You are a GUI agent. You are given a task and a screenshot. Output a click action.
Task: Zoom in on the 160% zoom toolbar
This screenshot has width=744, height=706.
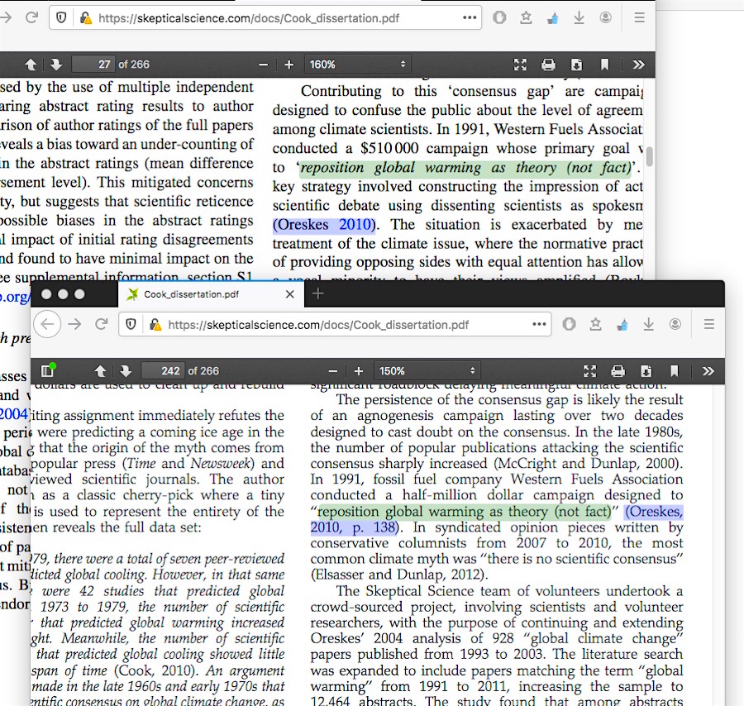coord(289,64)
